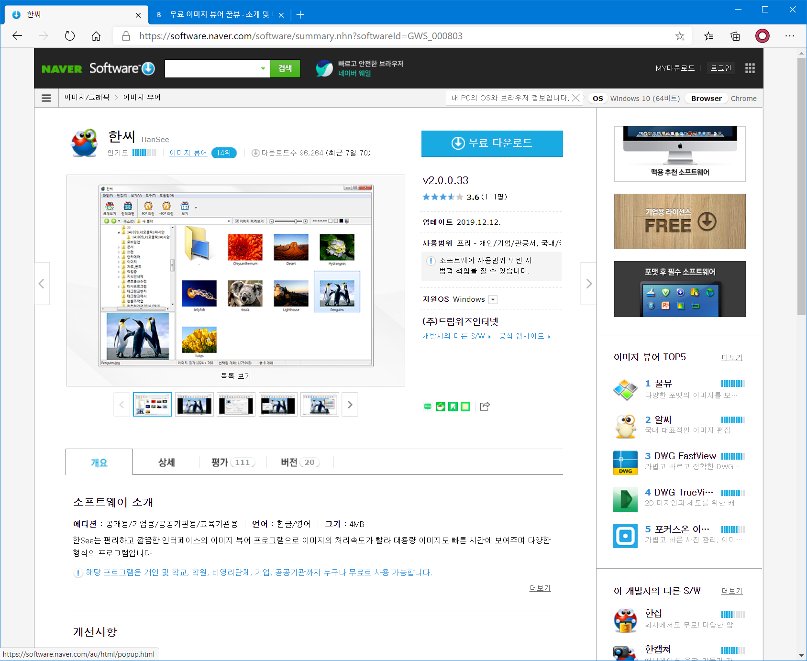Click the Naver Whale browser icon
Viewport: 807px width, 661px height.
[x=324, y=68]
